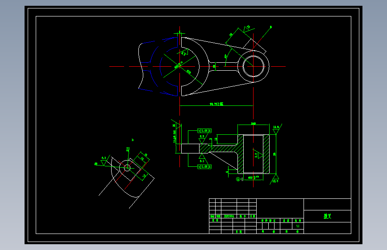Pick the inner bore circle in top view
The width and height of the screenshot is (387, 250).
254,66
